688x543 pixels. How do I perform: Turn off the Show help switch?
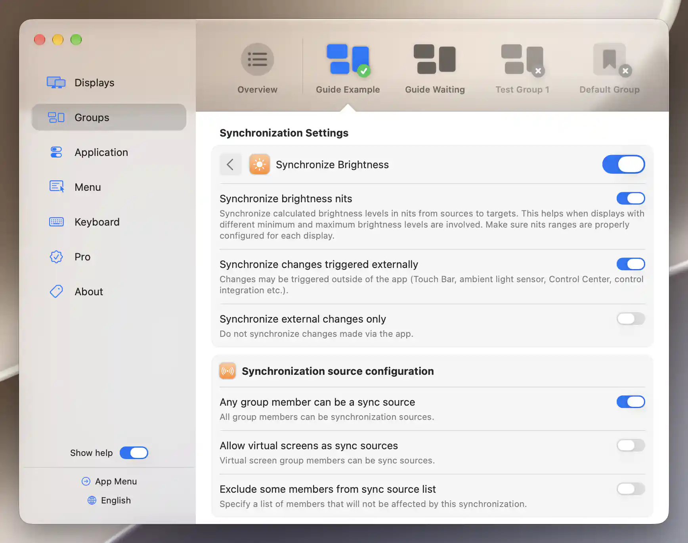coord(134,453)
